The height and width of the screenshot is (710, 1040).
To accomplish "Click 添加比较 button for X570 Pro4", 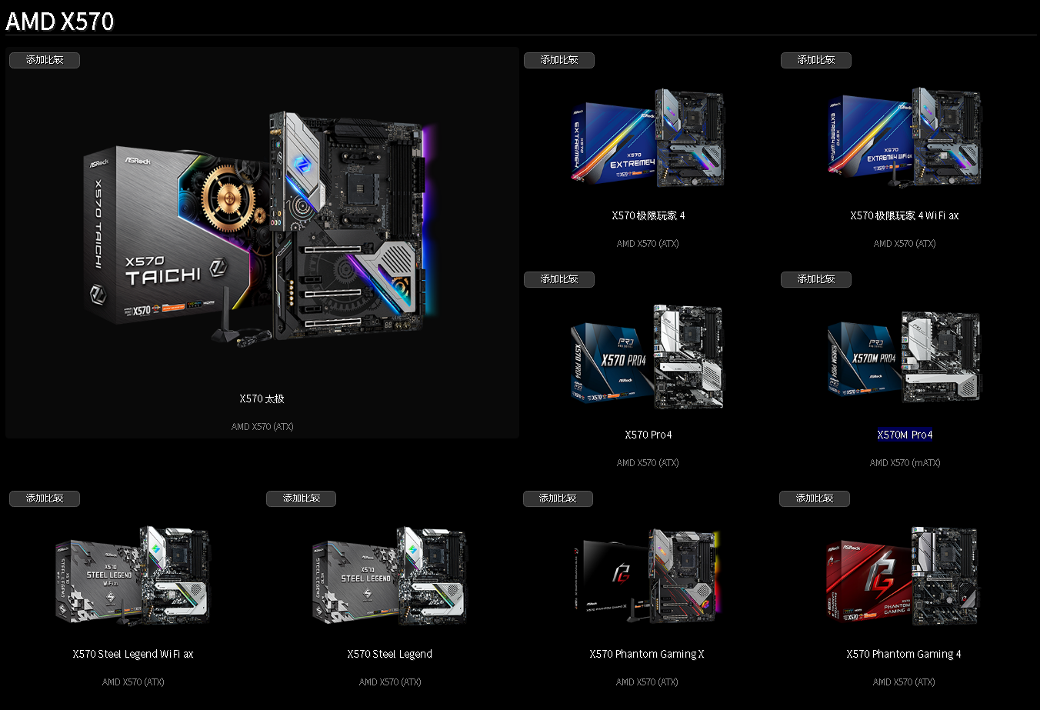I will [x=559, y=279].
